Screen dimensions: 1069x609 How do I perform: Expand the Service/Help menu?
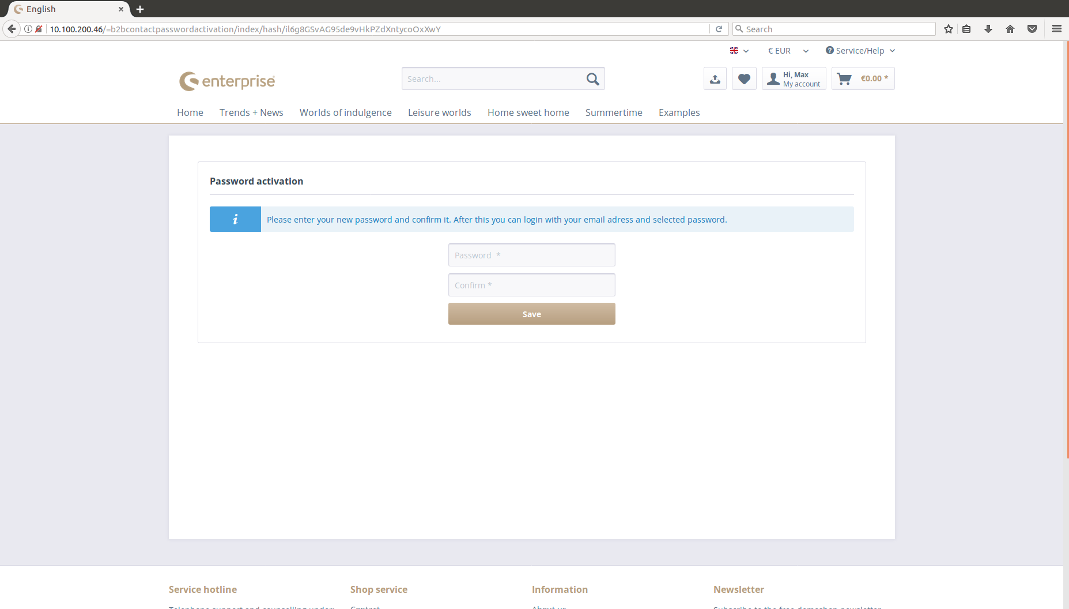click(x=860, y=51)
